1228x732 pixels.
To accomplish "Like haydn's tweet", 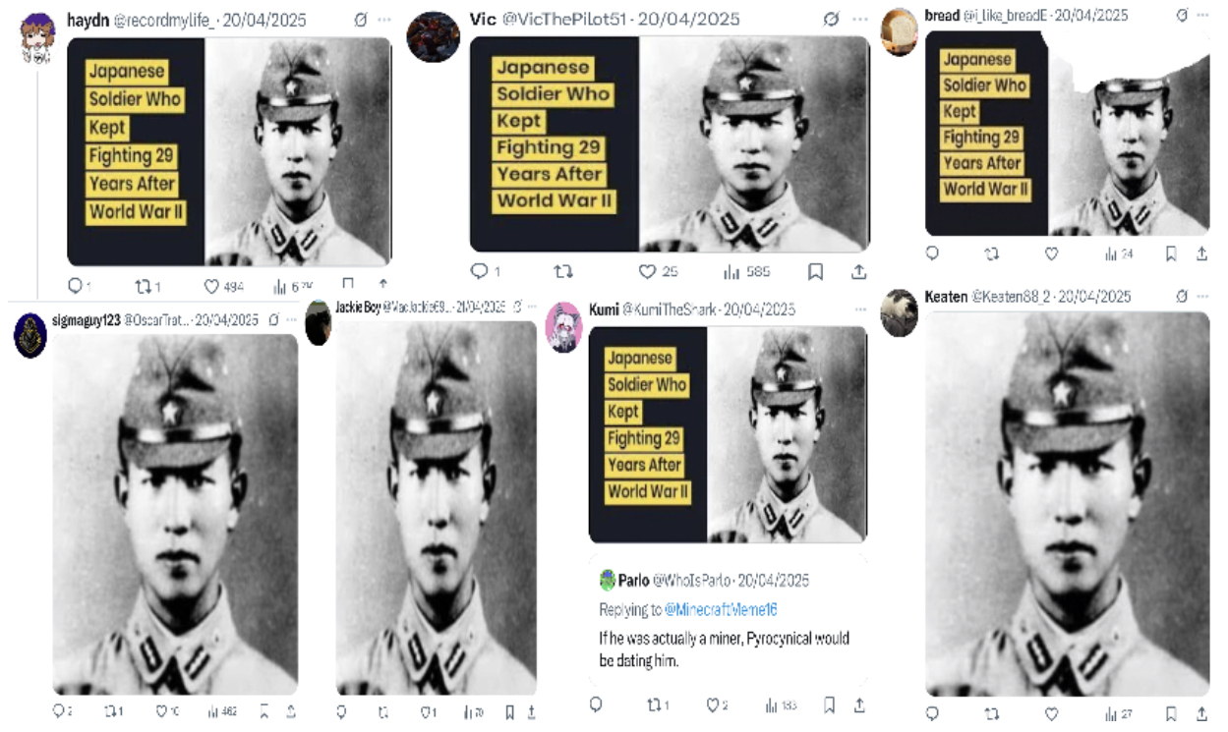I will pos(209,287).
